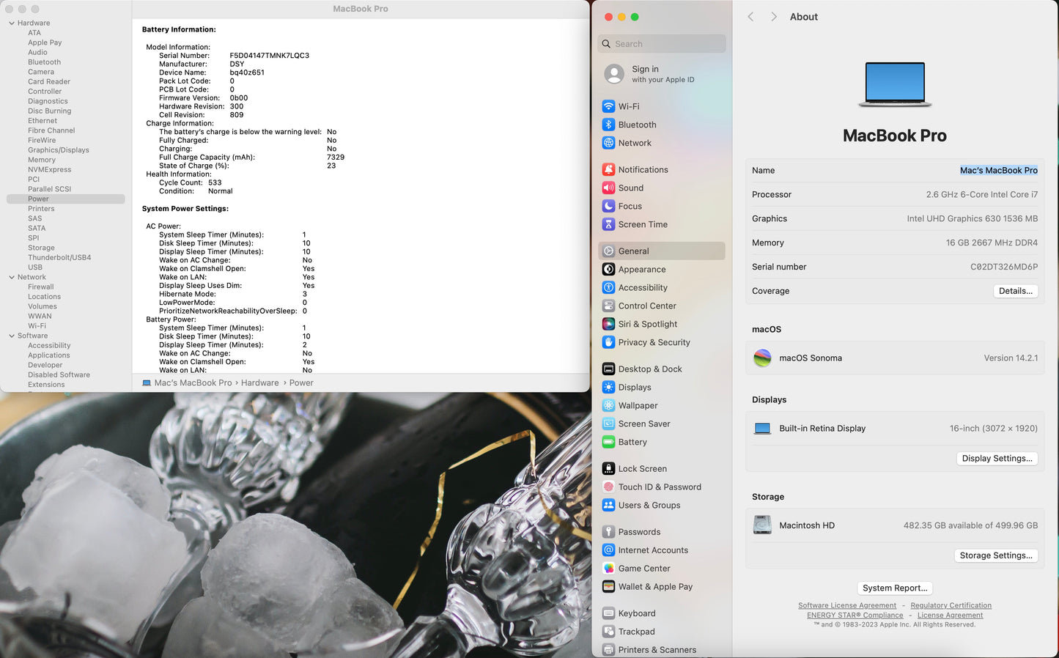Click the Bluetooth icon in settings sidebar
Viewport: 1059px width, 658px height.
(608, 125)
